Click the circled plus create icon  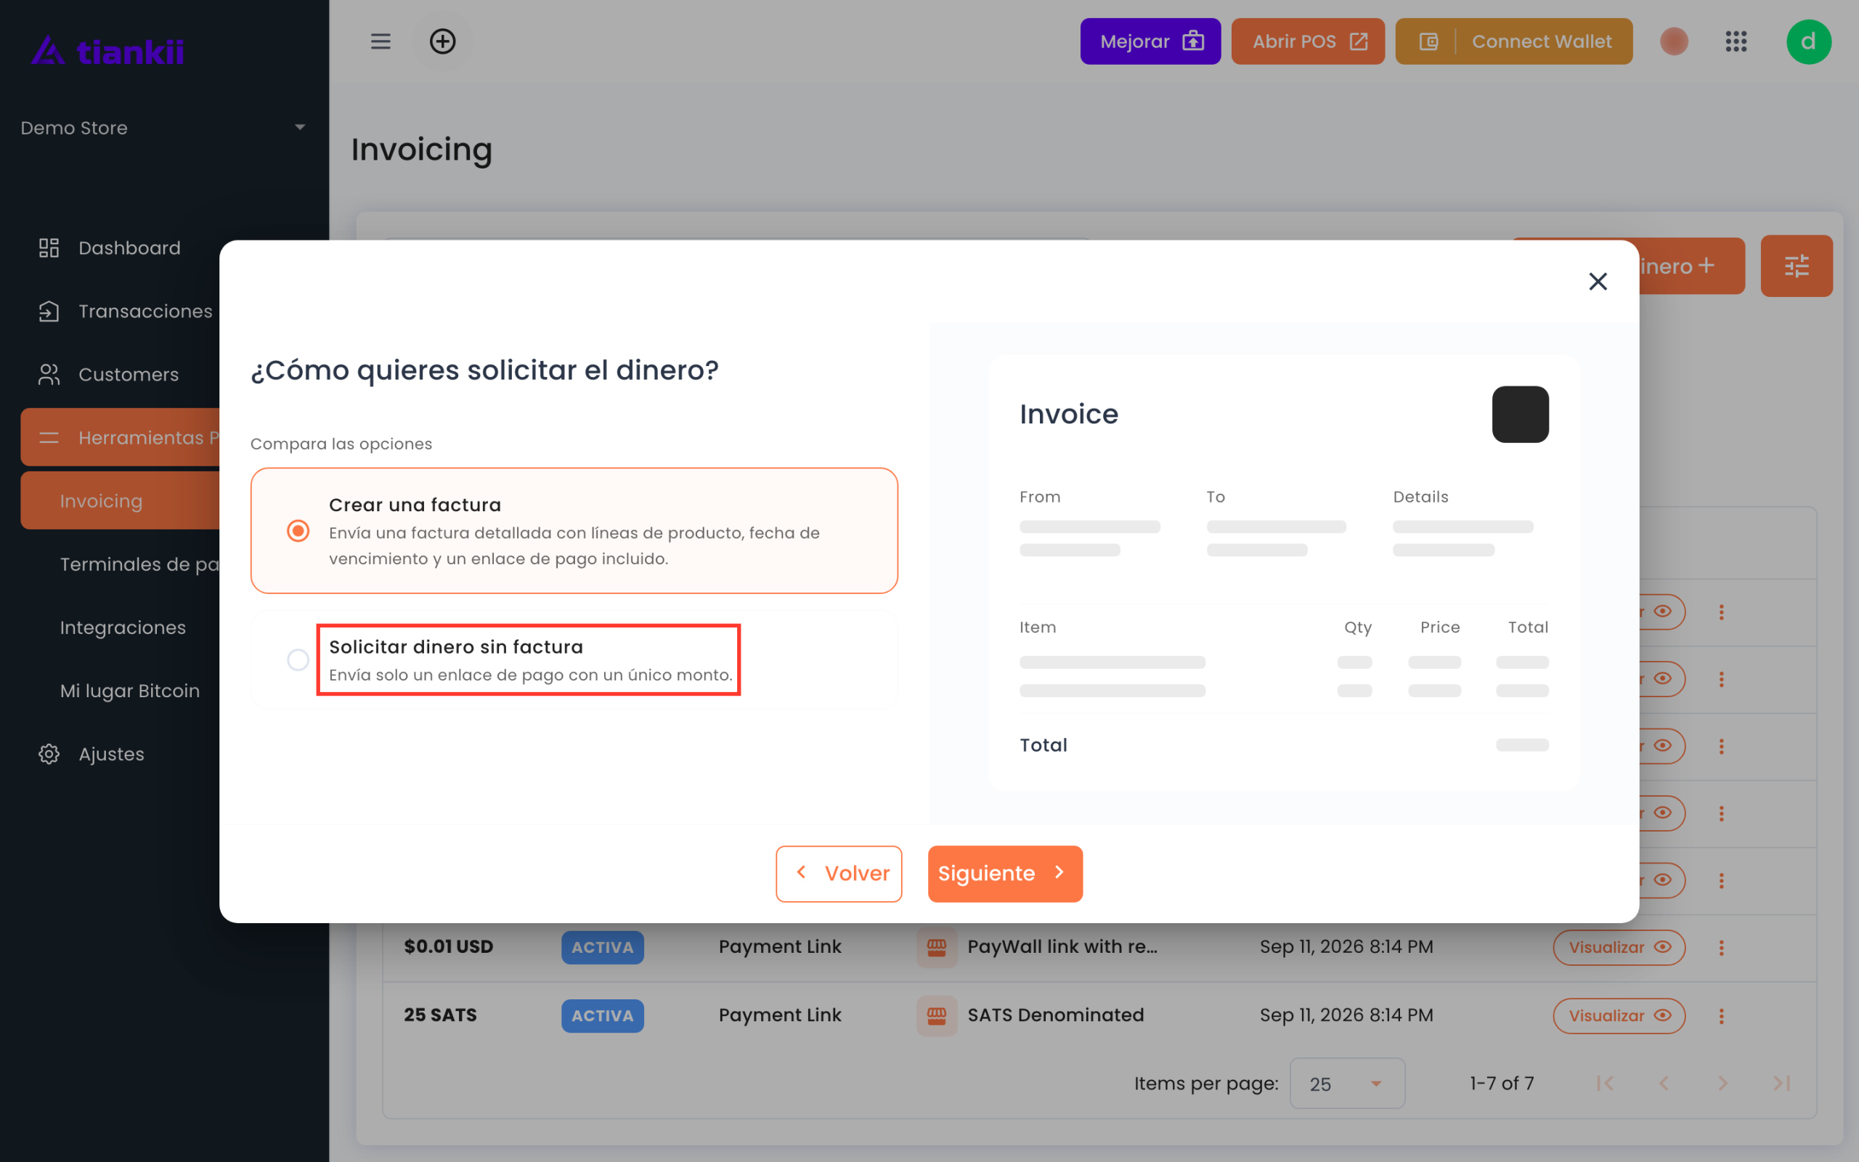pyautogui.click(x=442, y=41)
